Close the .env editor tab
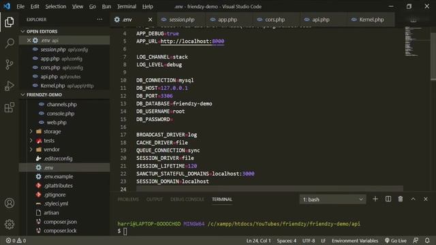Viewport: 436px width, 245px height. [150, 20]
